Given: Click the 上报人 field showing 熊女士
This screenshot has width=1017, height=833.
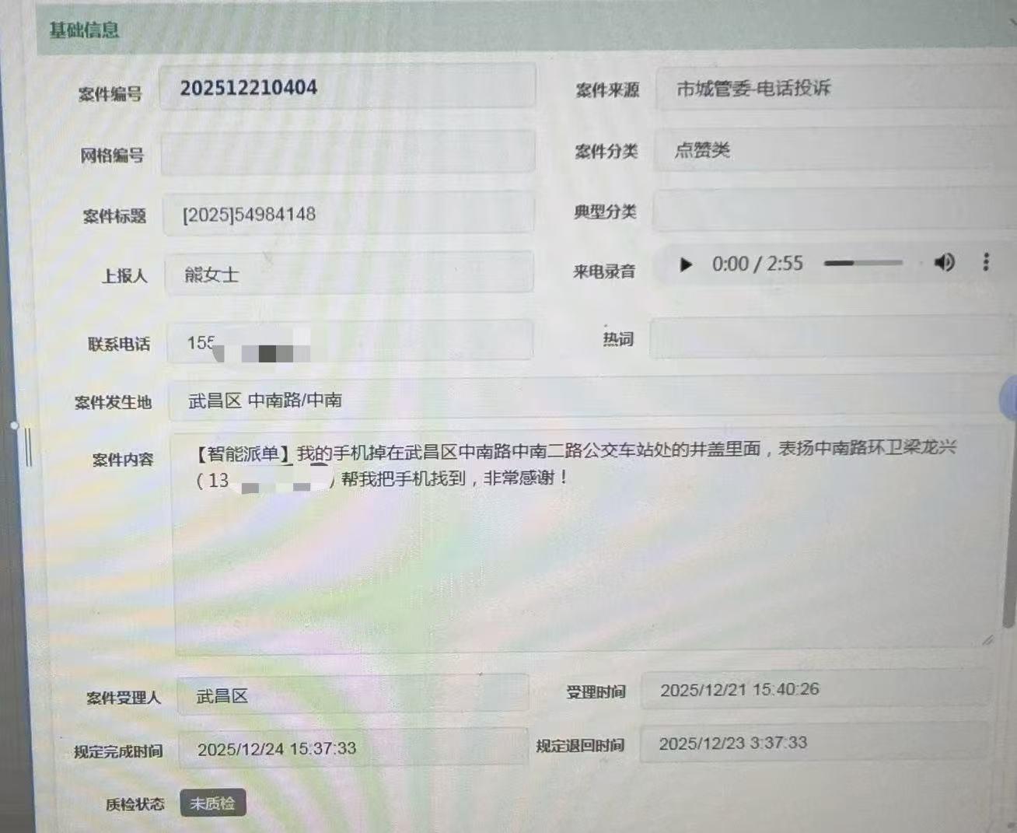Looking at the screenshot, I should [347, 274].
